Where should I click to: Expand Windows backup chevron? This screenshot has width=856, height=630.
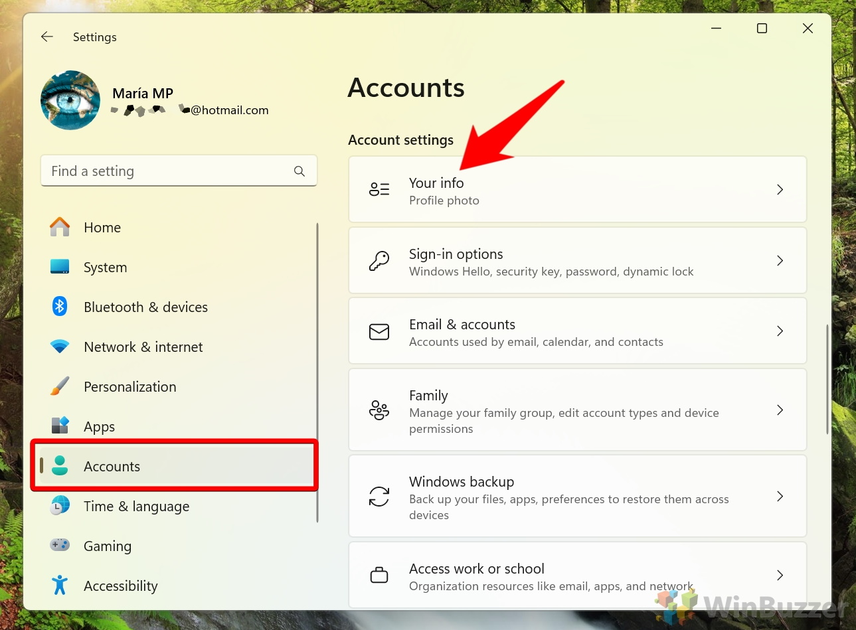780,496
